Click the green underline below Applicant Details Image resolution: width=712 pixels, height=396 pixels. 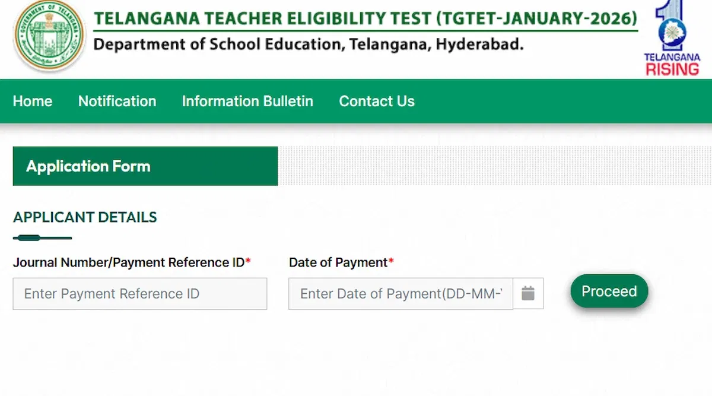42,238
